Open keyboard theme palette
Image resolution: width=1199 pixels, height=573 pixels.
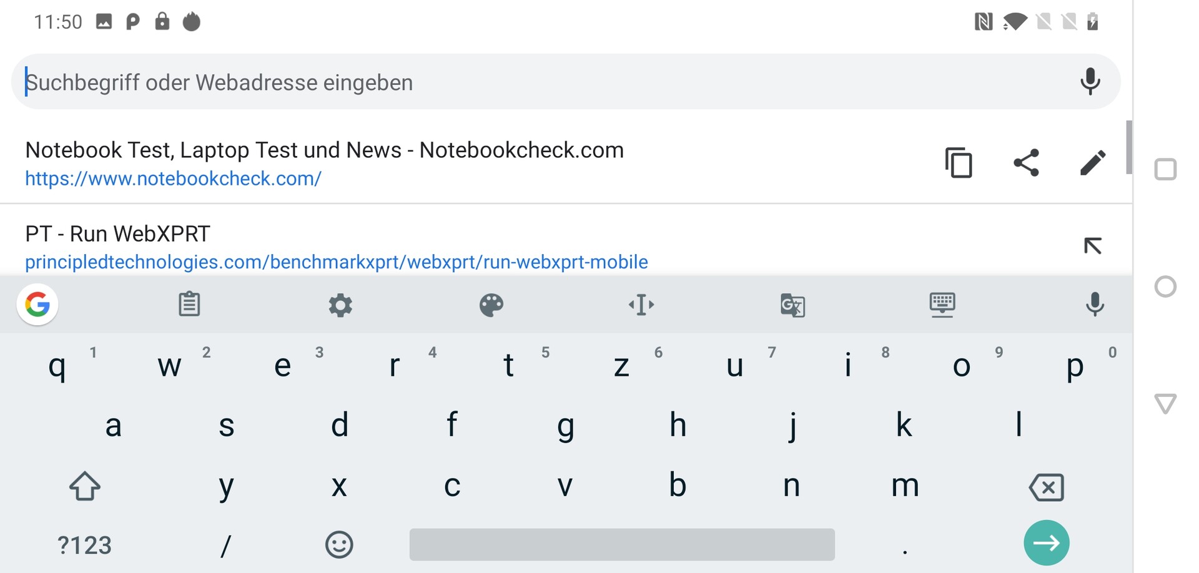pos(491,305)
